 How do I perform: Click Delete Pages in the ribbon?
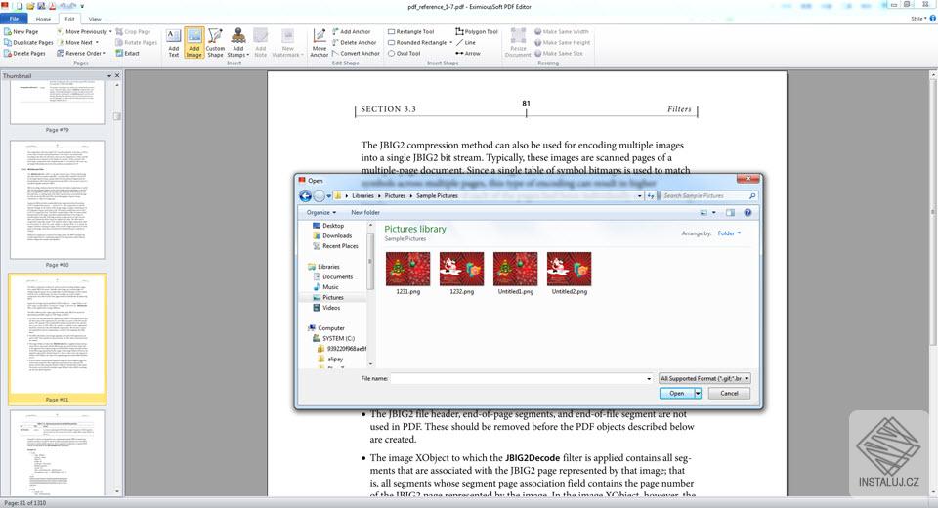(x=24, y=54)
